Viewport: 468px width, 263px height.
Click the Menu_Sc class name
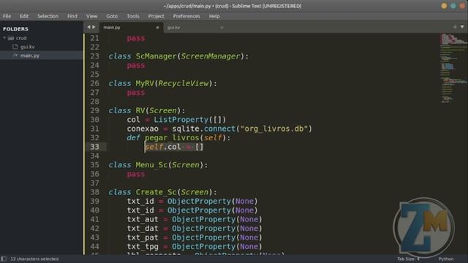[151, 165]
